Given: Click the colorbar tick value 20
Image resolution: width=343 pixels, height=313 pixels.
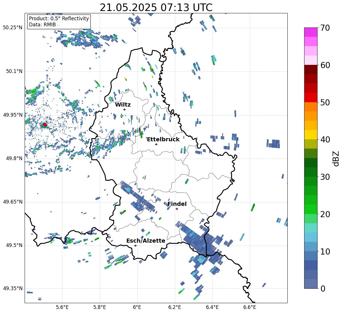Looking at the screenshot, I should pos(325,214).
